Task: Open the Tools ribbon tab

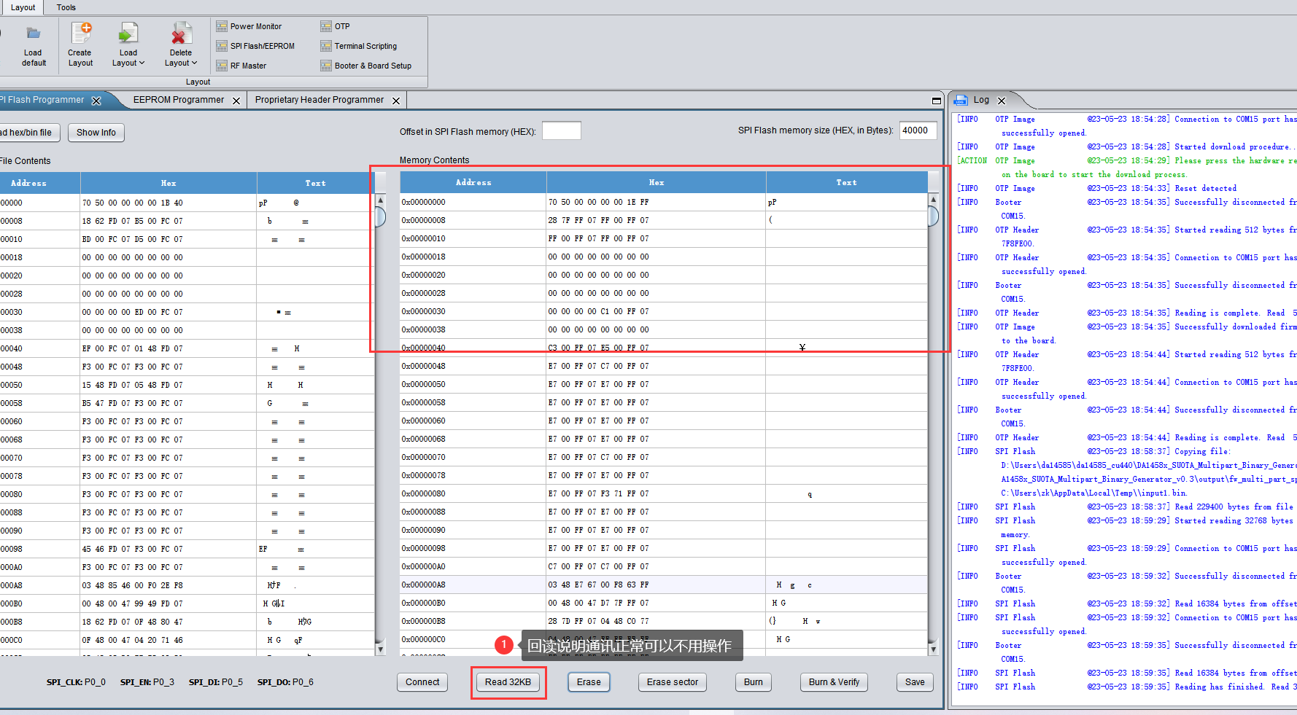Action: tap(66, 7)
